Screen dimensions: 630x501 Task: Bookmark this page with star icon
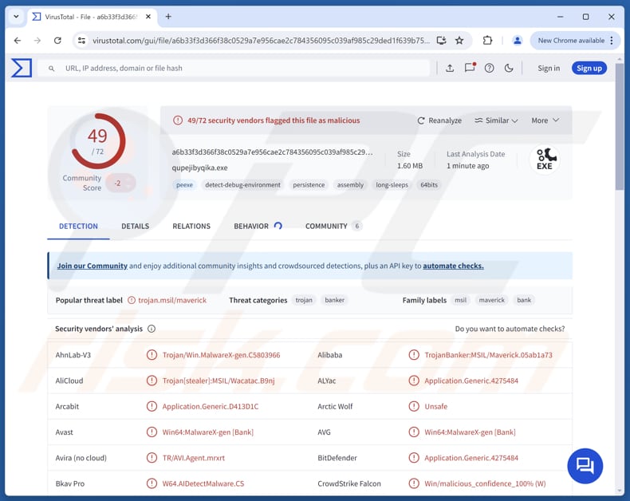pos(459,41)
